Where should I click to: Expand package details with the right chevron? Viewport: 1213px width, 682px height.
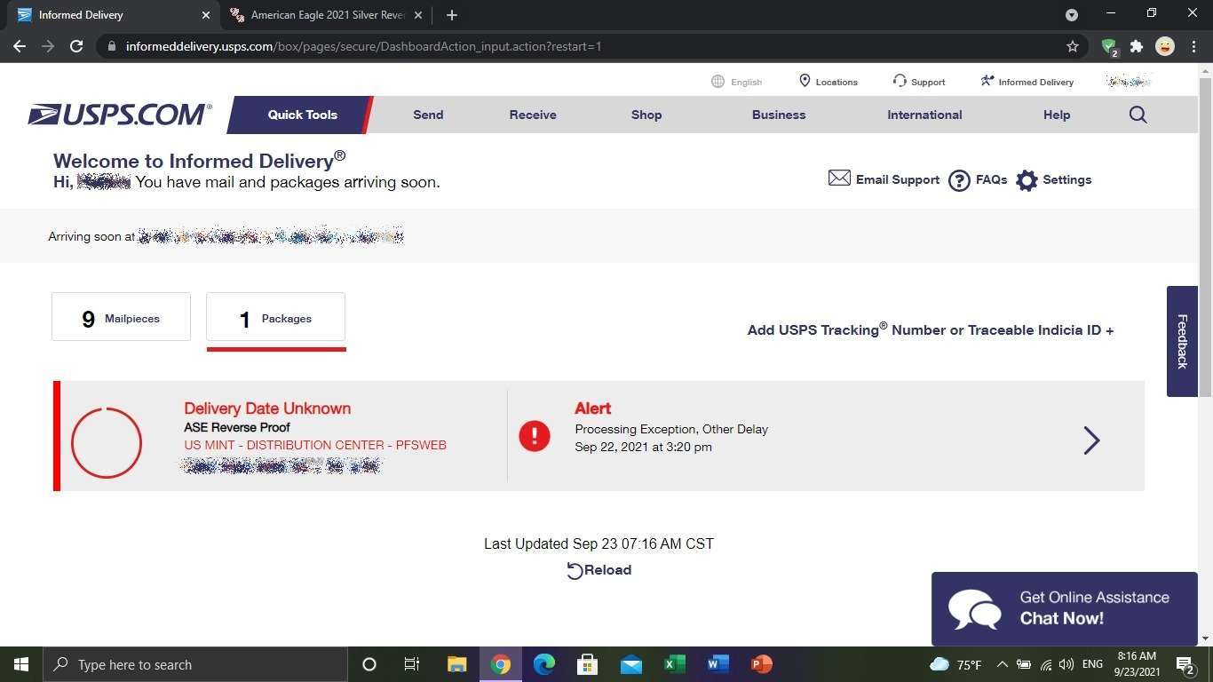pyautogui.click(x=1091, y=440)
